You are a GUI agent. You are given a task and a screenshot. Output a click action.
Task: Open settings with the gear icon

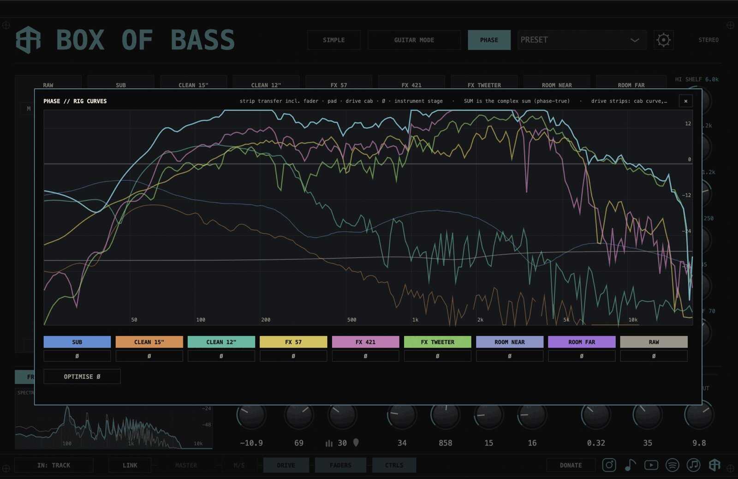[x=663, y=40]
